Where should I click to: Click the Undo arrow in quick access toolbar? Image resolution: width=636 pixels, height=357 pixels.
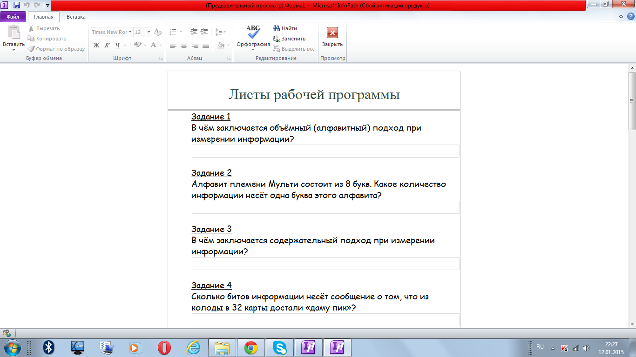click(x=27, y=5)
